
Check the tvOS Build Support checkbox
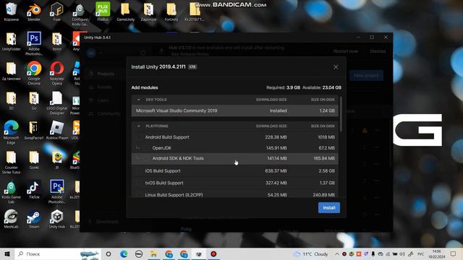[x=139, y=183]
